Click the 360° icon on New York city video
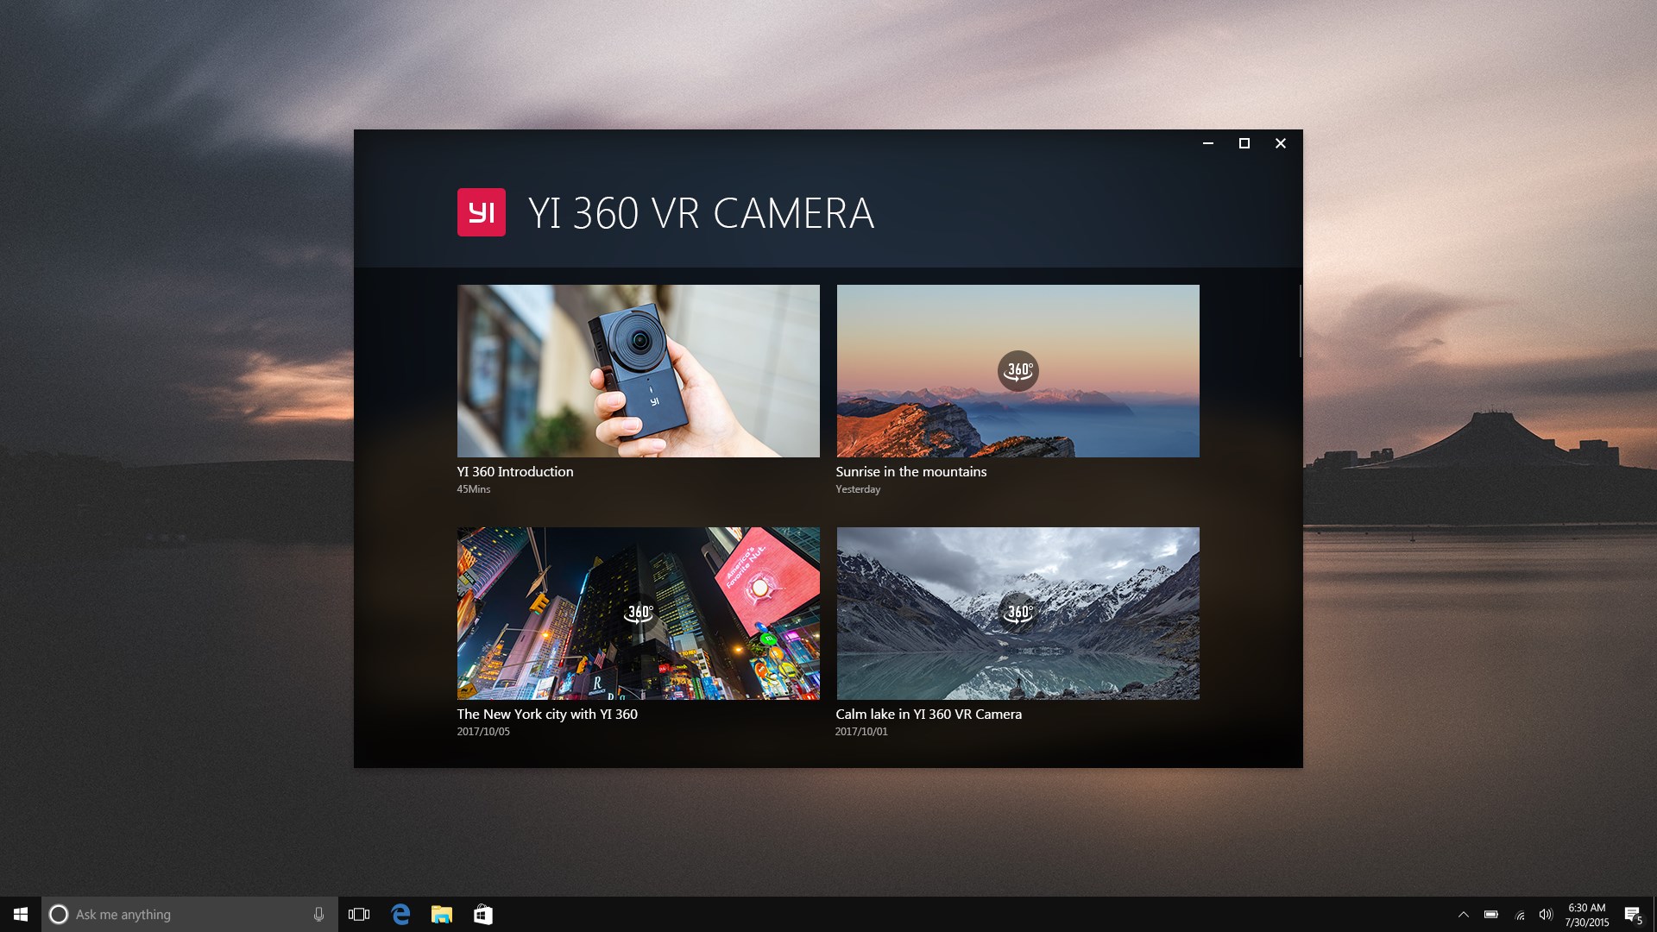The width and height of the screenshot is (1657, 932). (639, 614)
